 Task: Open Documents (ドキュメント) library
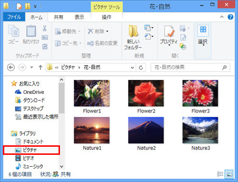click(x=30, y=142)
